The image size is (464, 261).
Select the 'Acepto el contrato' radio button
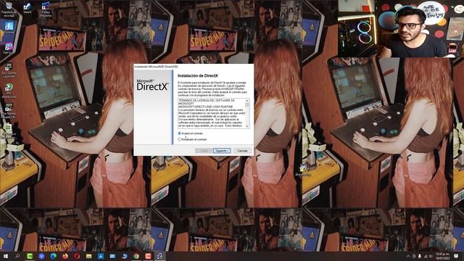coord(179,133)
